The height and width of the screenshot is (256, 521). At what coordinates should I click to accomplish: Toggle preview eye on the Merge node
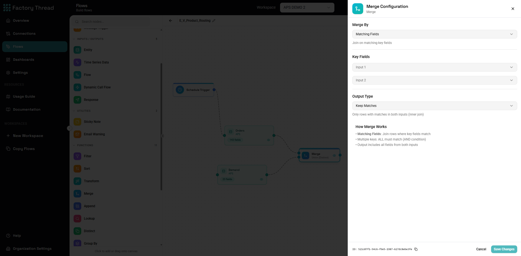pyautogui.click(x=334, y=155)
